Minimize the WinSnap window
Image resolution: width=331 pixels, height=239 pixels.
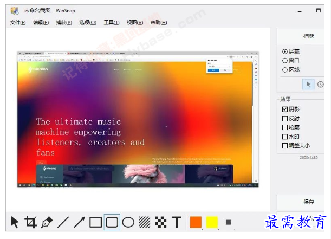300,11
